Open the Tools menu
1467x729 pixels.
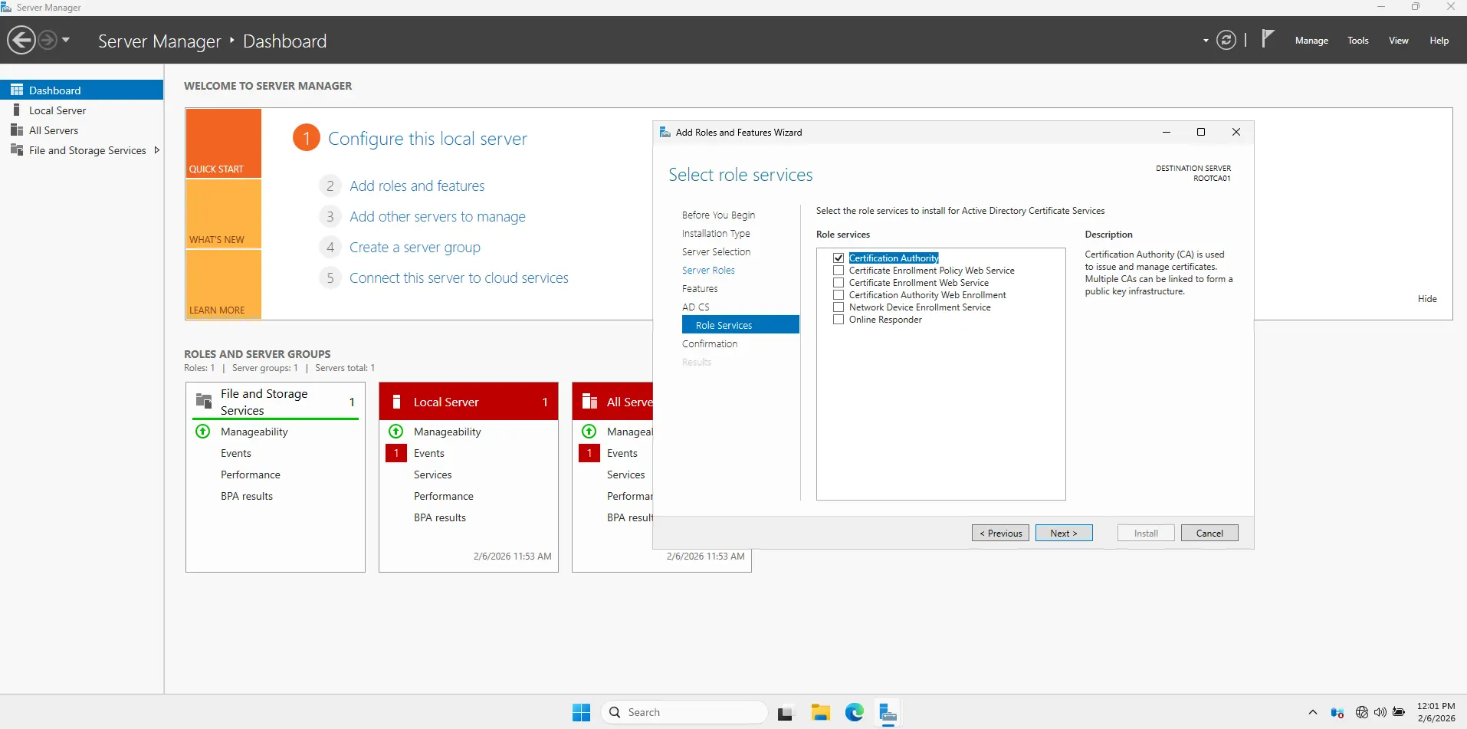(1358, 41)
